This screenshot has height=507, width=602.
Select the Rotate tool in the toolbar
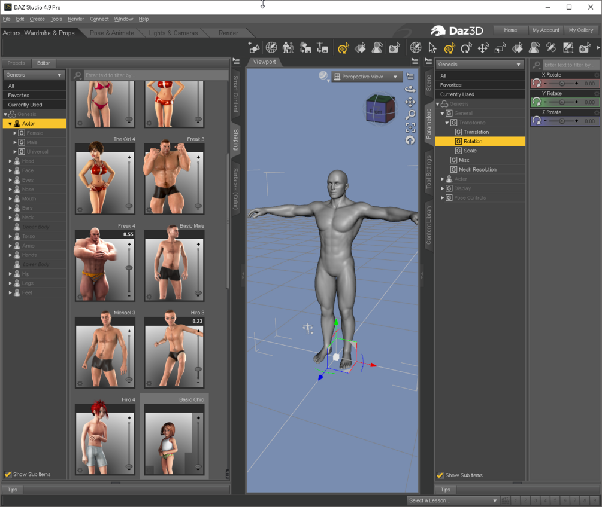coord(466,48)
